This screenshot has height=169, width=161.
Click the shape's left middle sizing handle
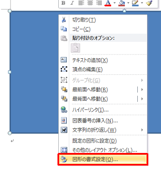pyautogui.click(x=10, y=72)
